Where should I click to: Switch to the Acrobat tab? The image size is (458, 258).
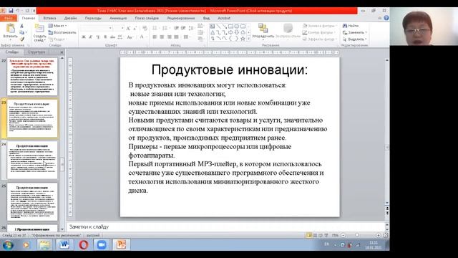tap(224, 18)
